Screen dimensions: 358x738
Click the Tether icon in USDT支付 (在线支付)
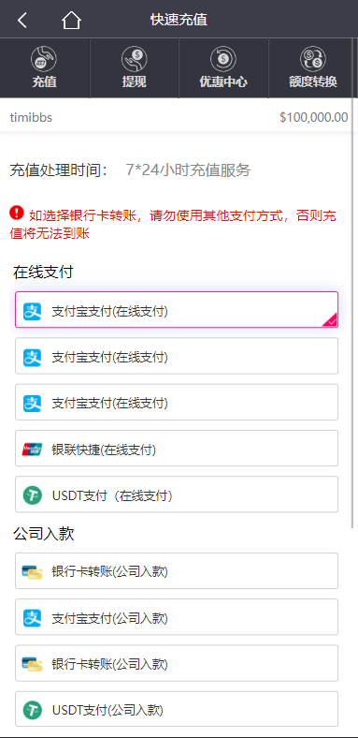click(x=33, y=495)
